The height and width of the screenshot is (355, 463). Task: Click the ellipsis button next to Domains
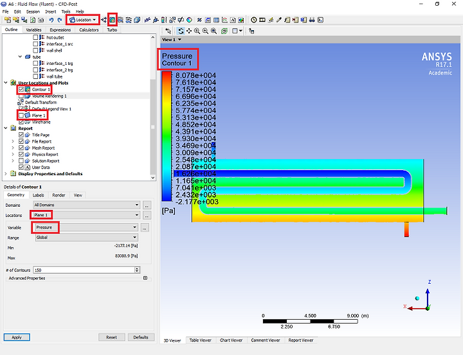[147, 205]
